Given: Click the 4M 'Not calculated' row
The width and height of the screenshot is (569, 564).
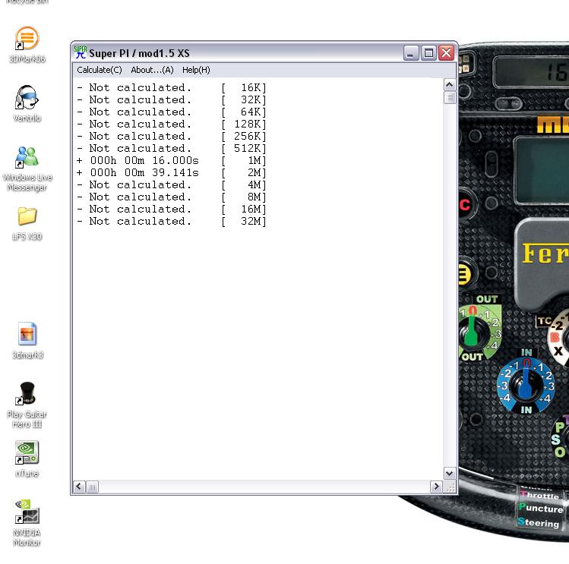Looking at the screenshot, I should [x=172, y=185].
